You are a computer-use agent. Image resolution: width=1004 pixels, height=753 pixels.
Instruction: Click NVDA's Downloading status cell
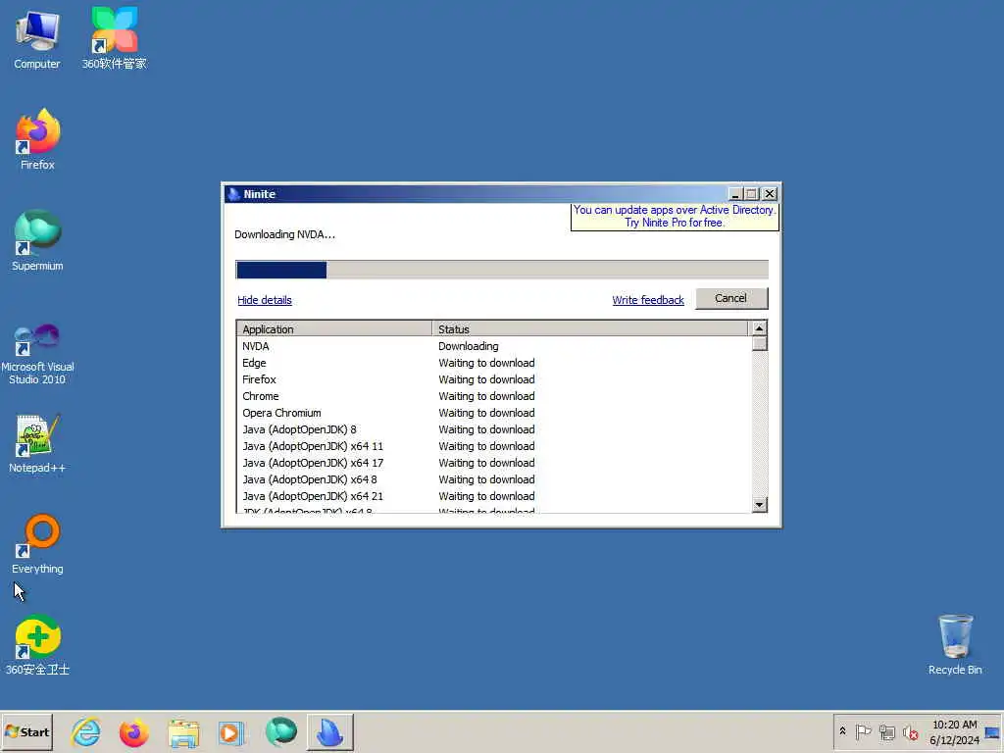pos(468,346)
